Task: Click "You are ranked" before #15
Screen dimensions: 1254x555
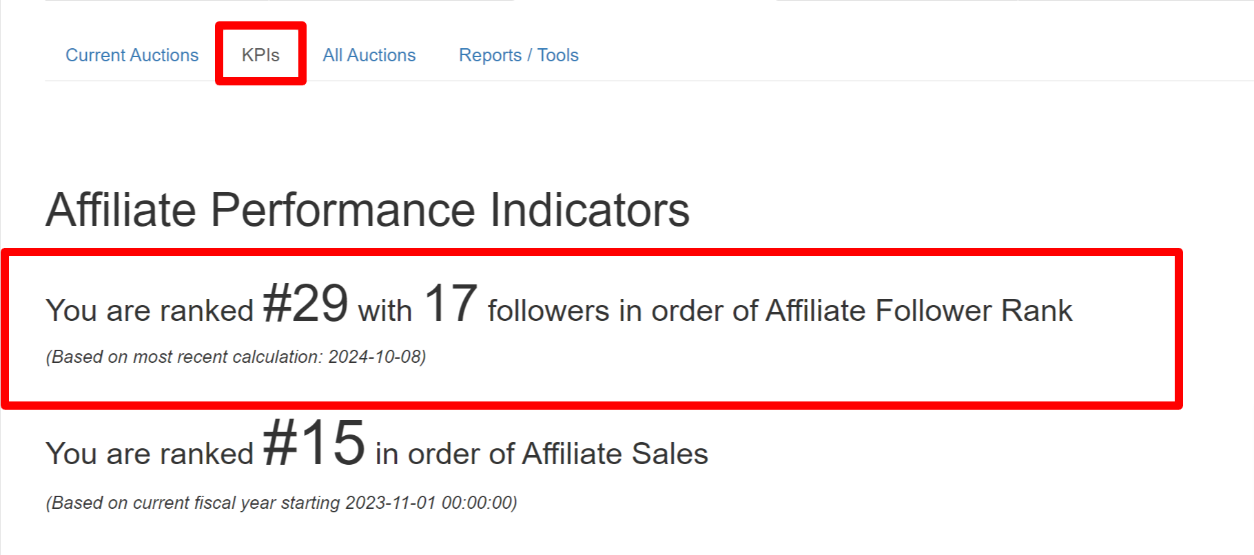Action: click(150, 454)
